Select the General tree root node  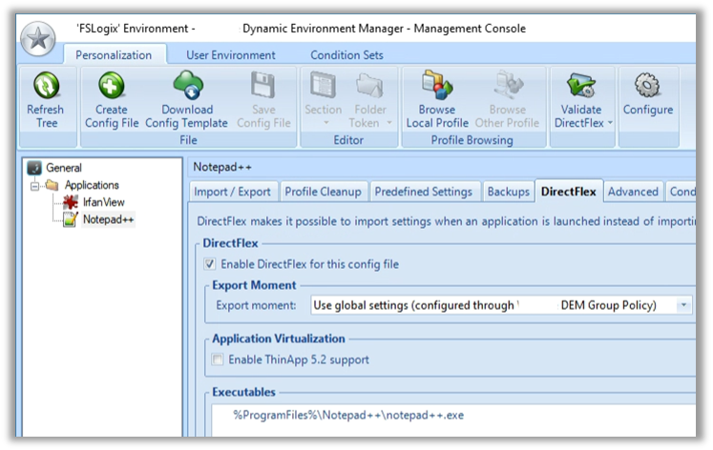point(63,168)
